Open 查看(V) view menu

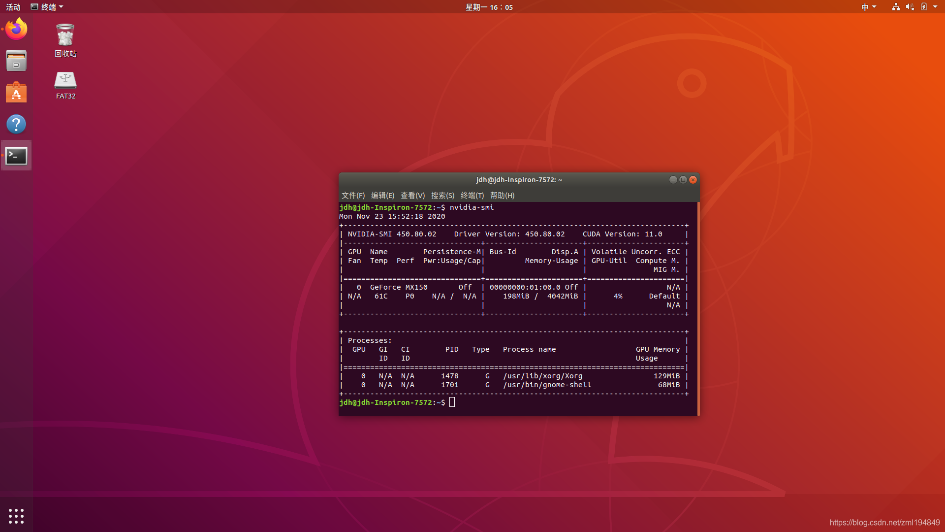[x=413, y=196]
